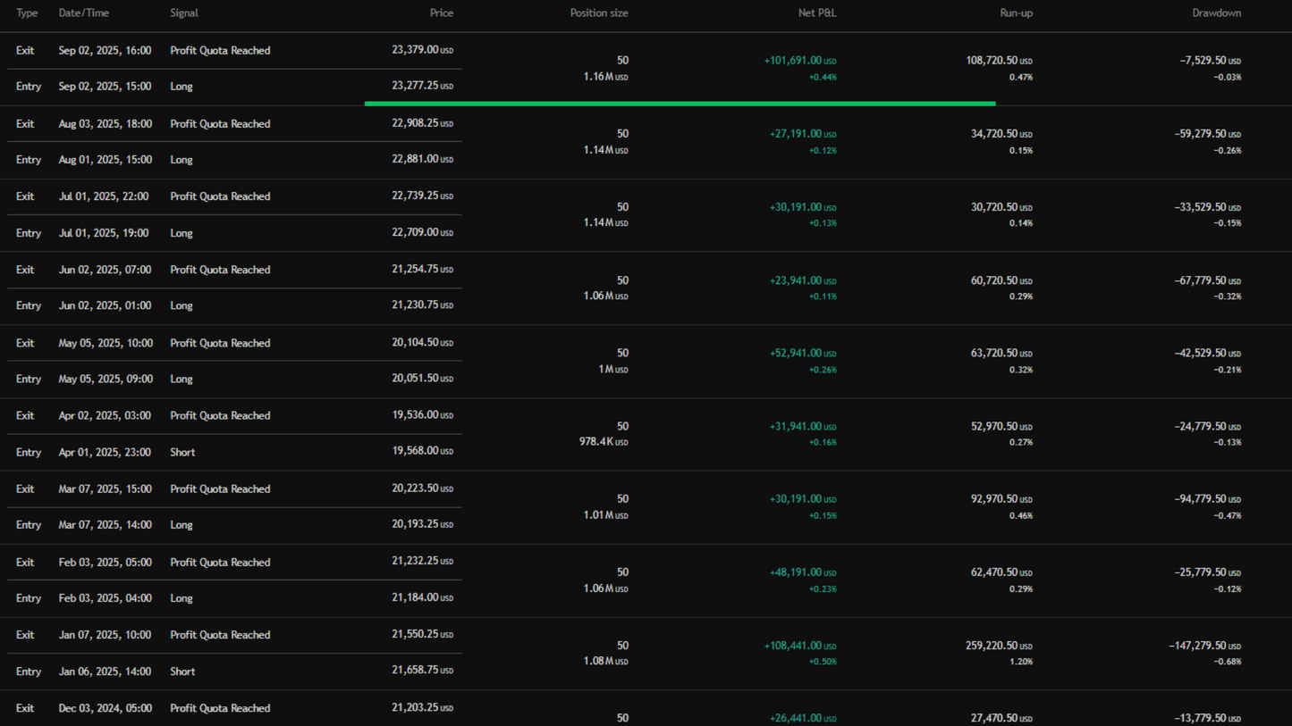Select the −147,279.50 USD drawdown value
The image size is (1292, 726).
coord(1203,646)
